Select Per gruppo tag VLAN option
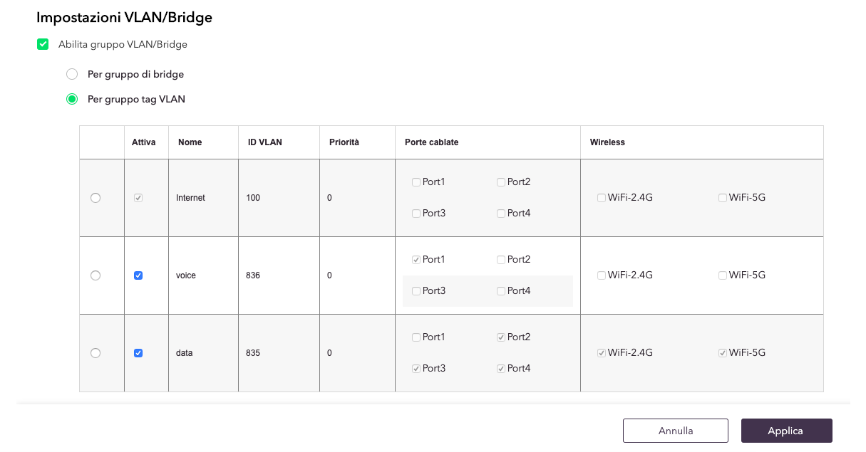This screenshot has width=866, height=452. [x=72, y=99]
